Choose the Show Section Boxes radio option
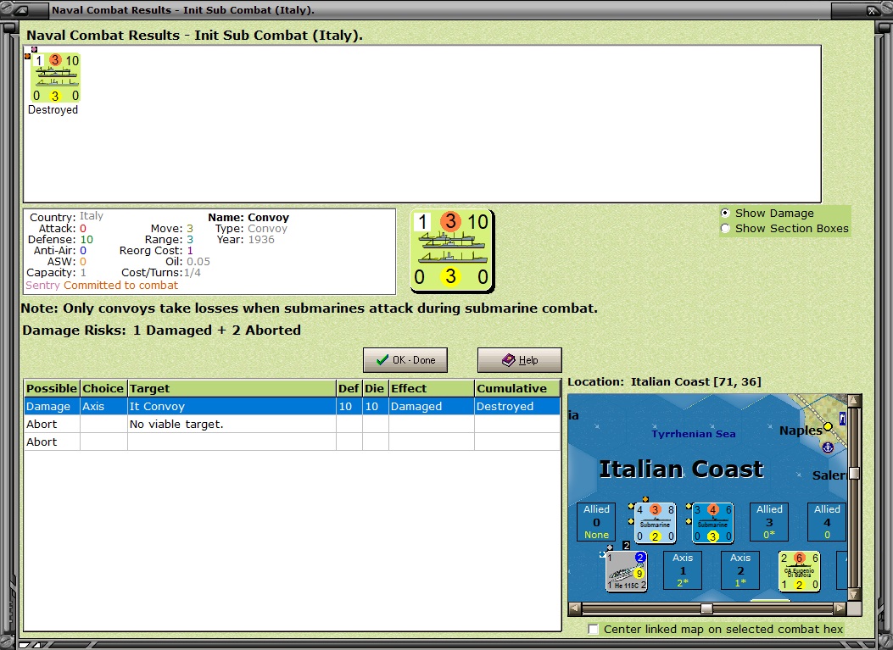Screen dimensions: 893x650 (x=726, y=228)
